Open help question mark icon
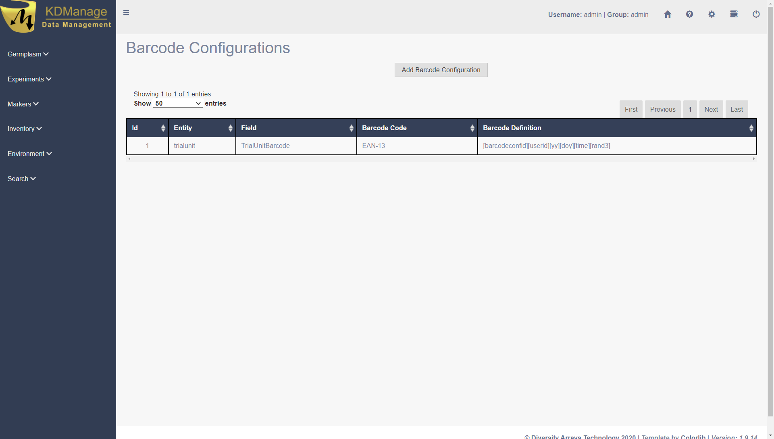Image resolution: width=774 pixels, height=439 pixels. pyautogui.click(x=689, y=15)
